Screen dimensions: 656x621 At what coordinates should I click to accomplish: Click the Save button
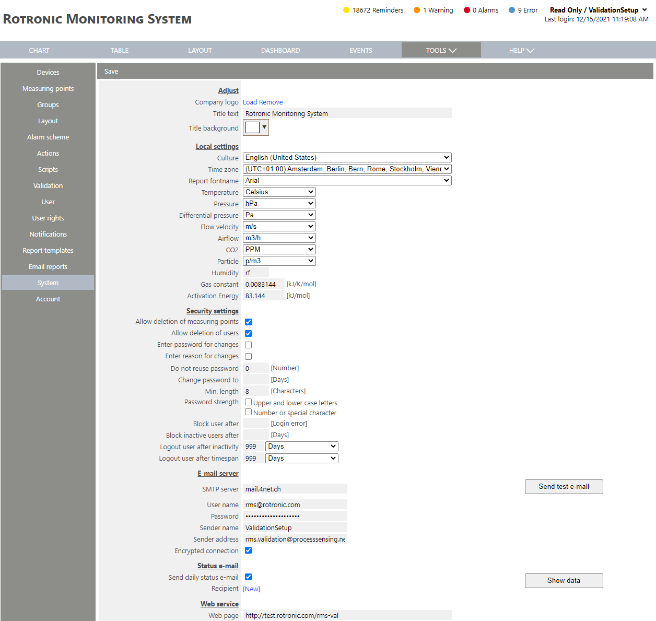click(111, 71)
